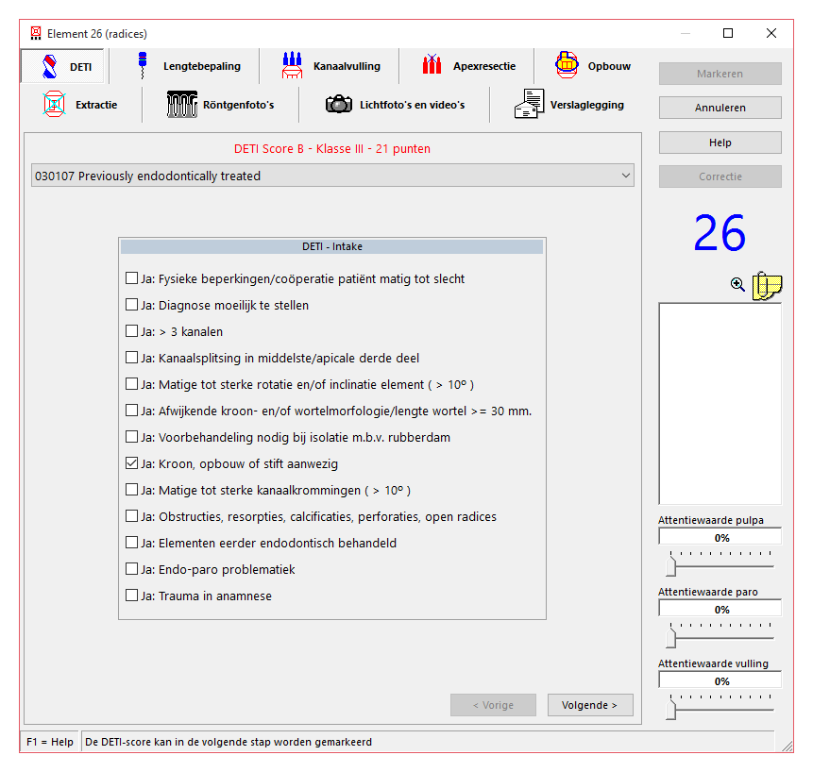Select the Kanaalvulling icon

point(292,66)
